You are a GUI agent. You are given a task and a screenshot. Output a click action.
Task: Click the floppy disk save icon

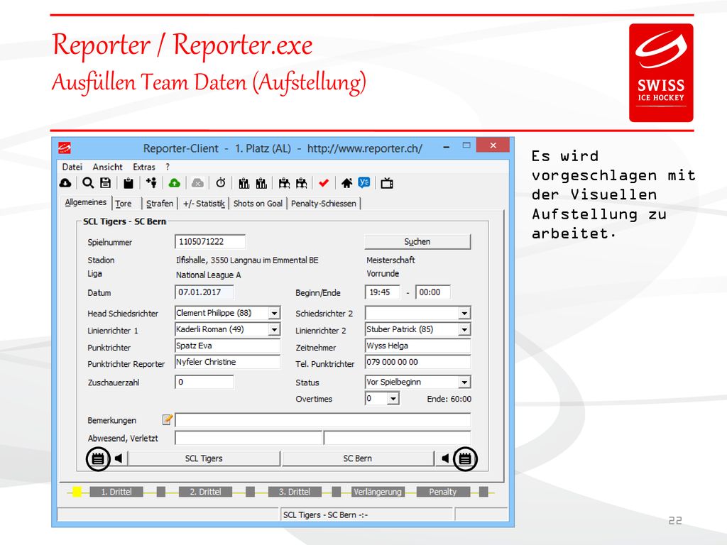click(x=106, y=183)
